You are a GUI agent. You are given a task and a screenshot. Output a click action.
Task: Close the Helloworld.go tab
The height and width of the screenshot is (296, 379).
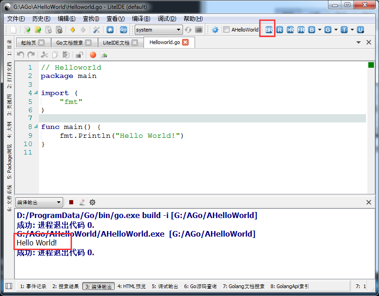pyautogui.click(x=185, y=42)
